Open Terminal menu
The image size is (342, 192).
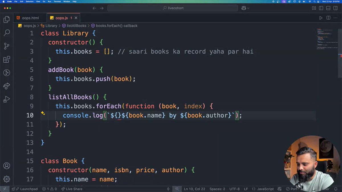[57, 1]
